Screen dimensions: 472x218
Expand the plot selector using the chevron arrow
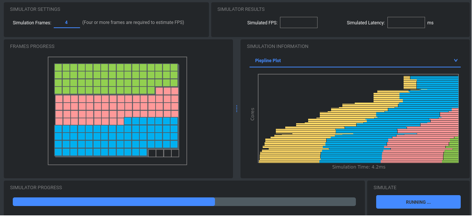coord(456,60)
